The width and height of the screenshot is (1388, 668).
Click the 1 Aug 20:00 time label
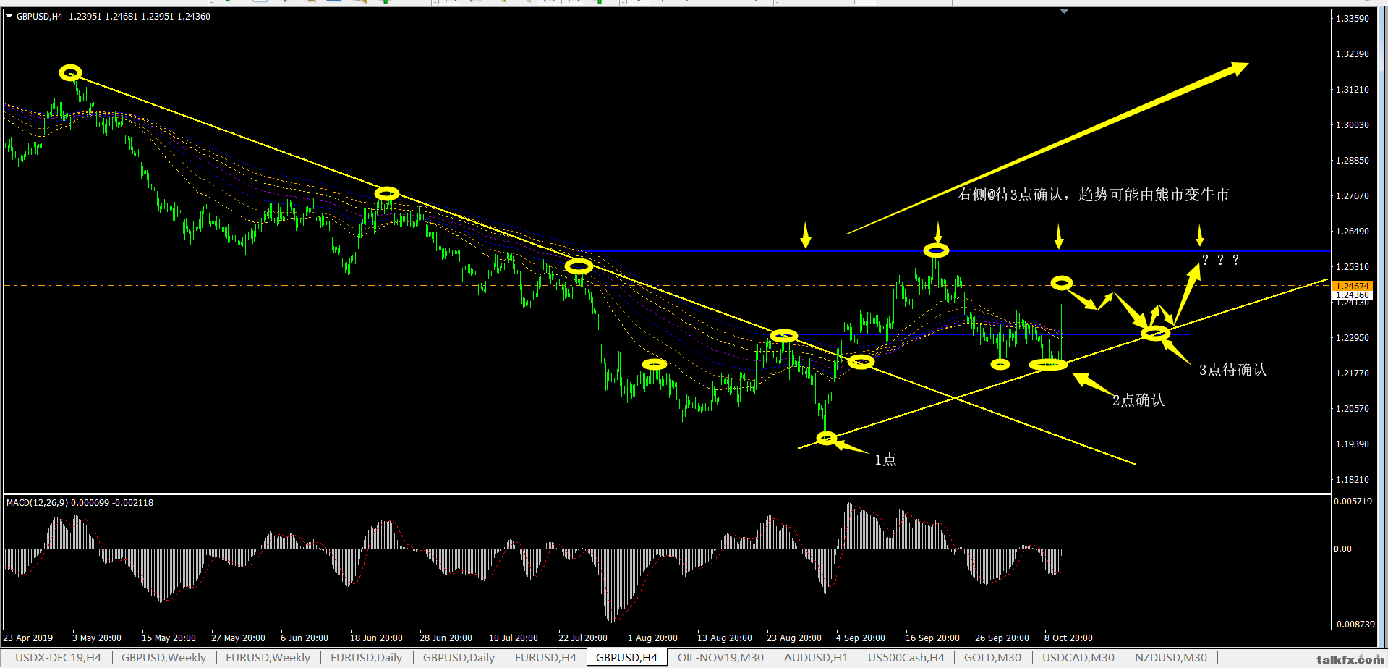(652, 638)
